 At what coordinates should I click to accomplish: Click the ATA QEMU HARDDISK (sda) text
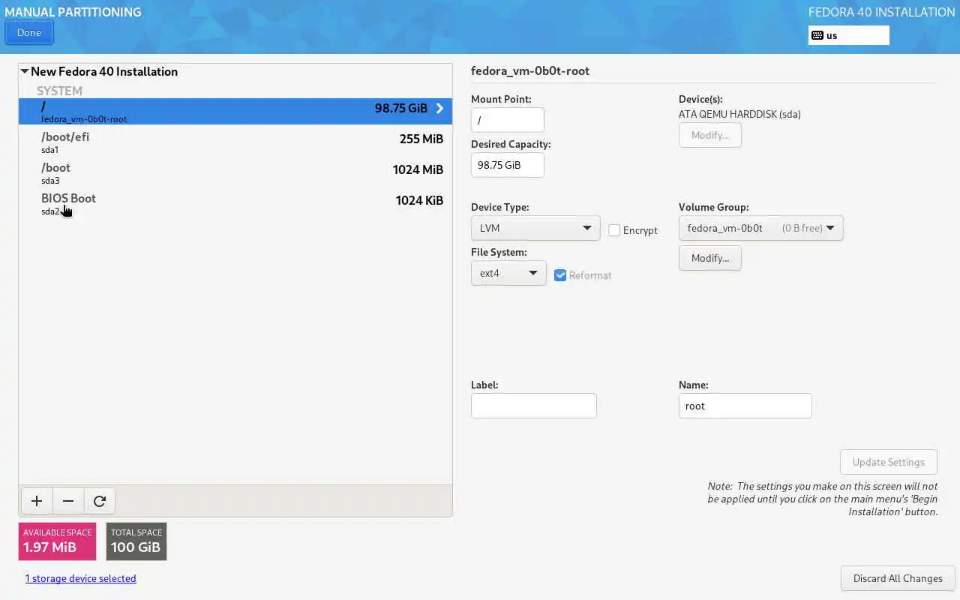(x=739, y=114)
